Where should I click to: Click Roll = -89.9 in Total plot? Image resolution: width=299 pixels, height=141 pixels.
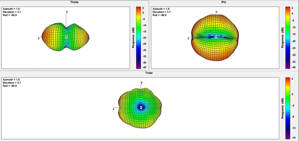point(10,86)
